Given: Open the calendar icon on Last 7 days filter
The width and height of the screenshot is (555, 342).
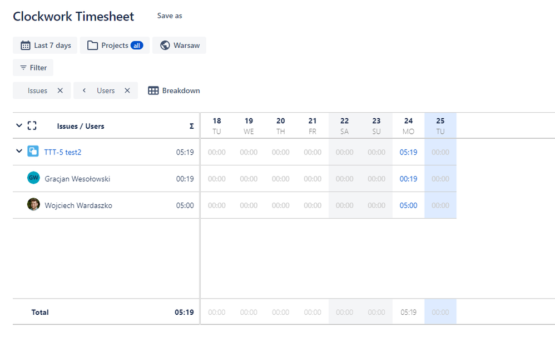Looking at the screenshot, I should pyautogui.click(x=26, y=45).
